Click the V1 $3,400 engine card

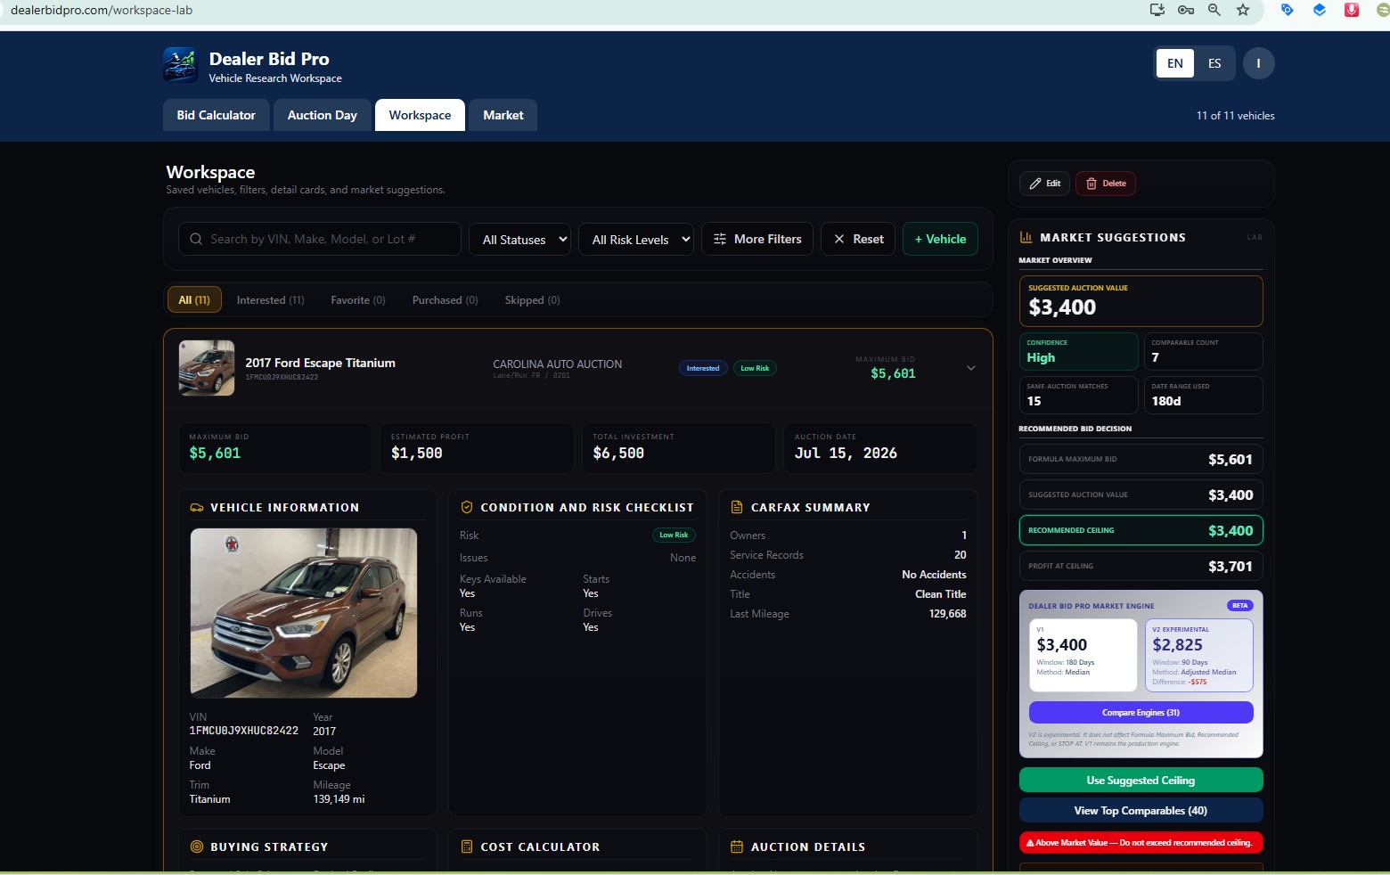1083,655
